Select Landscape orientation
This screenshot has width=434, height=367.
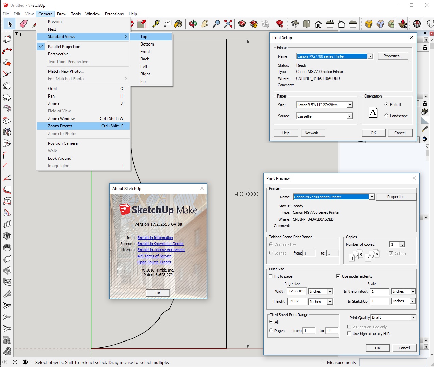(x=386, y=116)
